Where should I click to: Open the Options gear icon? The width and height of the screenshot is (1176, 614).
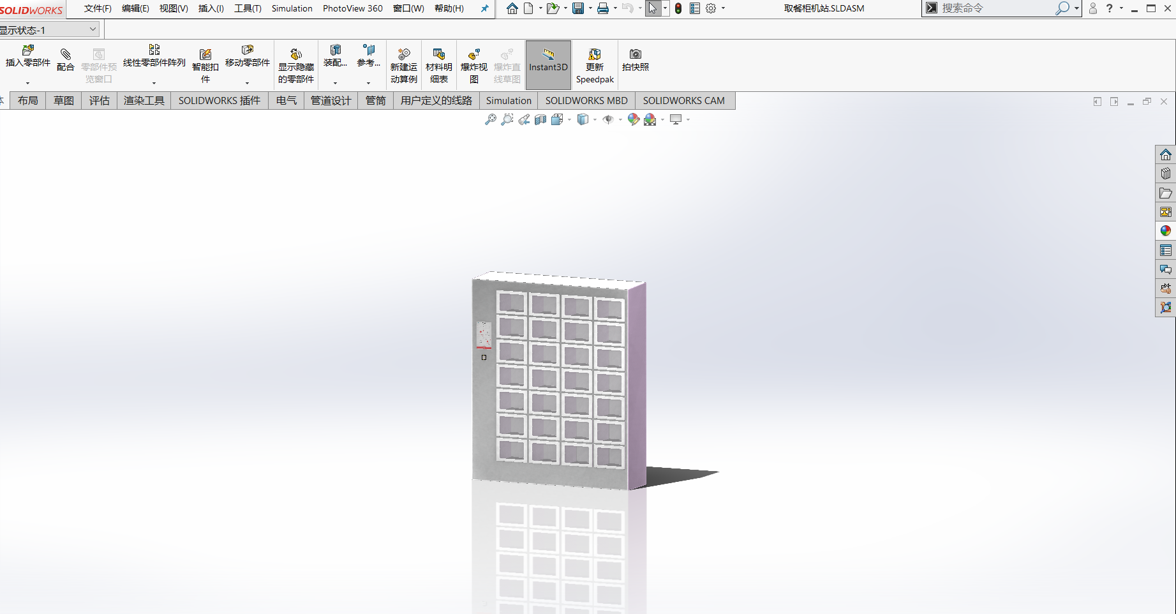tap(711, 8)
